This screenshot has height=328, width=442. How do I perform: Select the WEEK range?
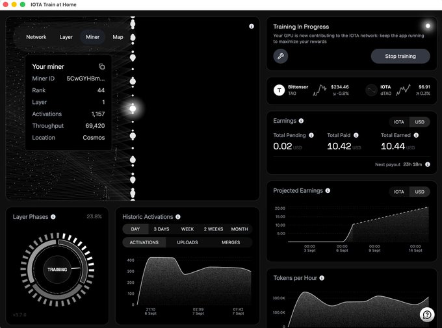pyautogui.click(x=187, y=229)
